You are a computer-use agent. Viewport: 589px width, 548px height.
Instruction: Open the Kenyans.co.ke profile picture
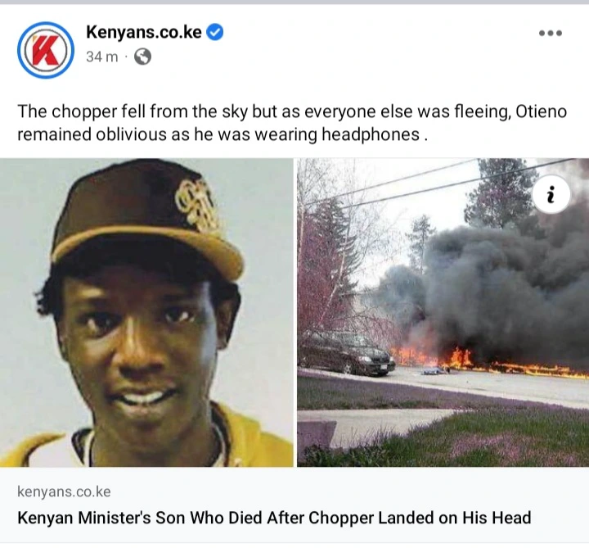click(x=46, y=50)
